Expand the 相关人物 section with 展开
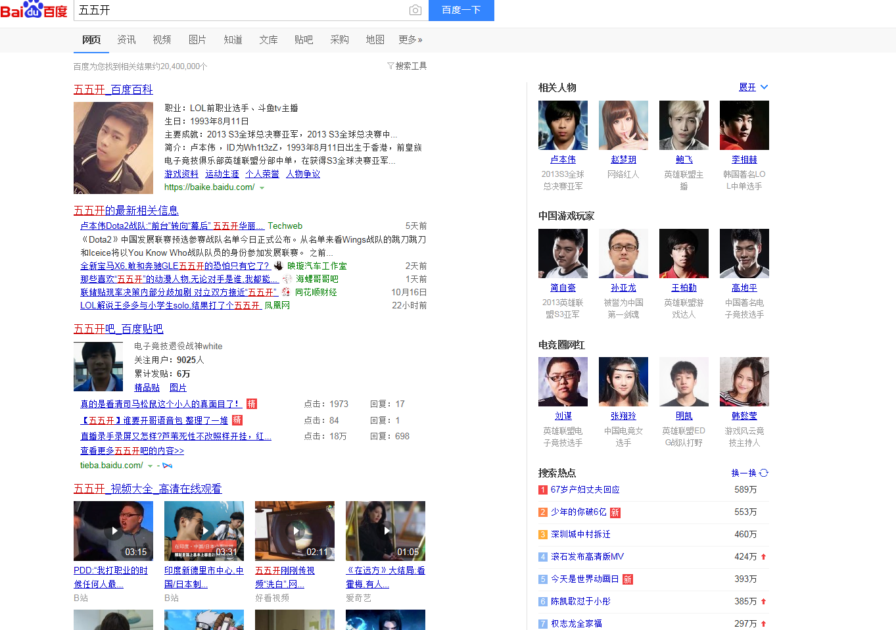Screen dimensions: 896x630 point(753,87)
